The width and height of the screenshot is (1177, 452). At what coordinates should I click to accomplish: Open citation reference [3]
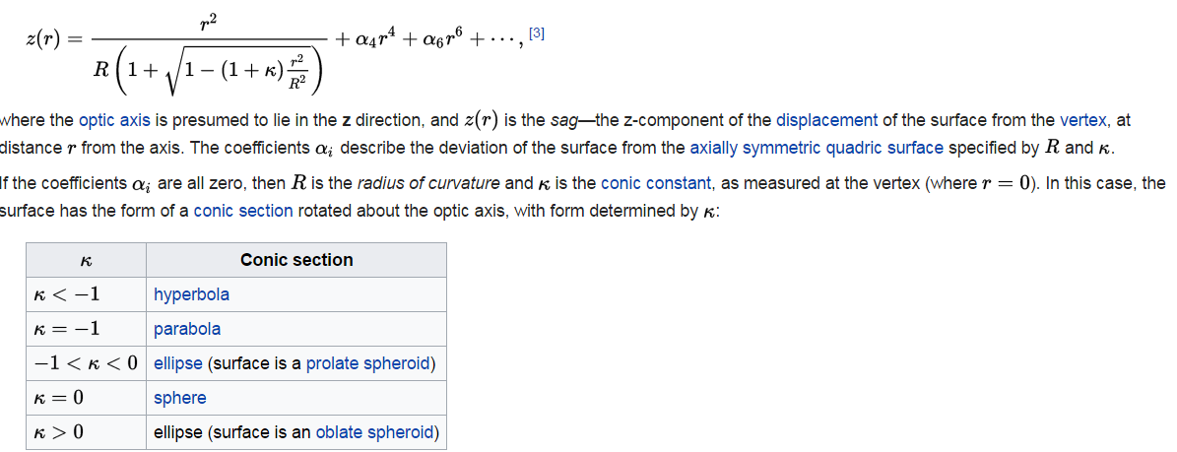click(537, 33)
